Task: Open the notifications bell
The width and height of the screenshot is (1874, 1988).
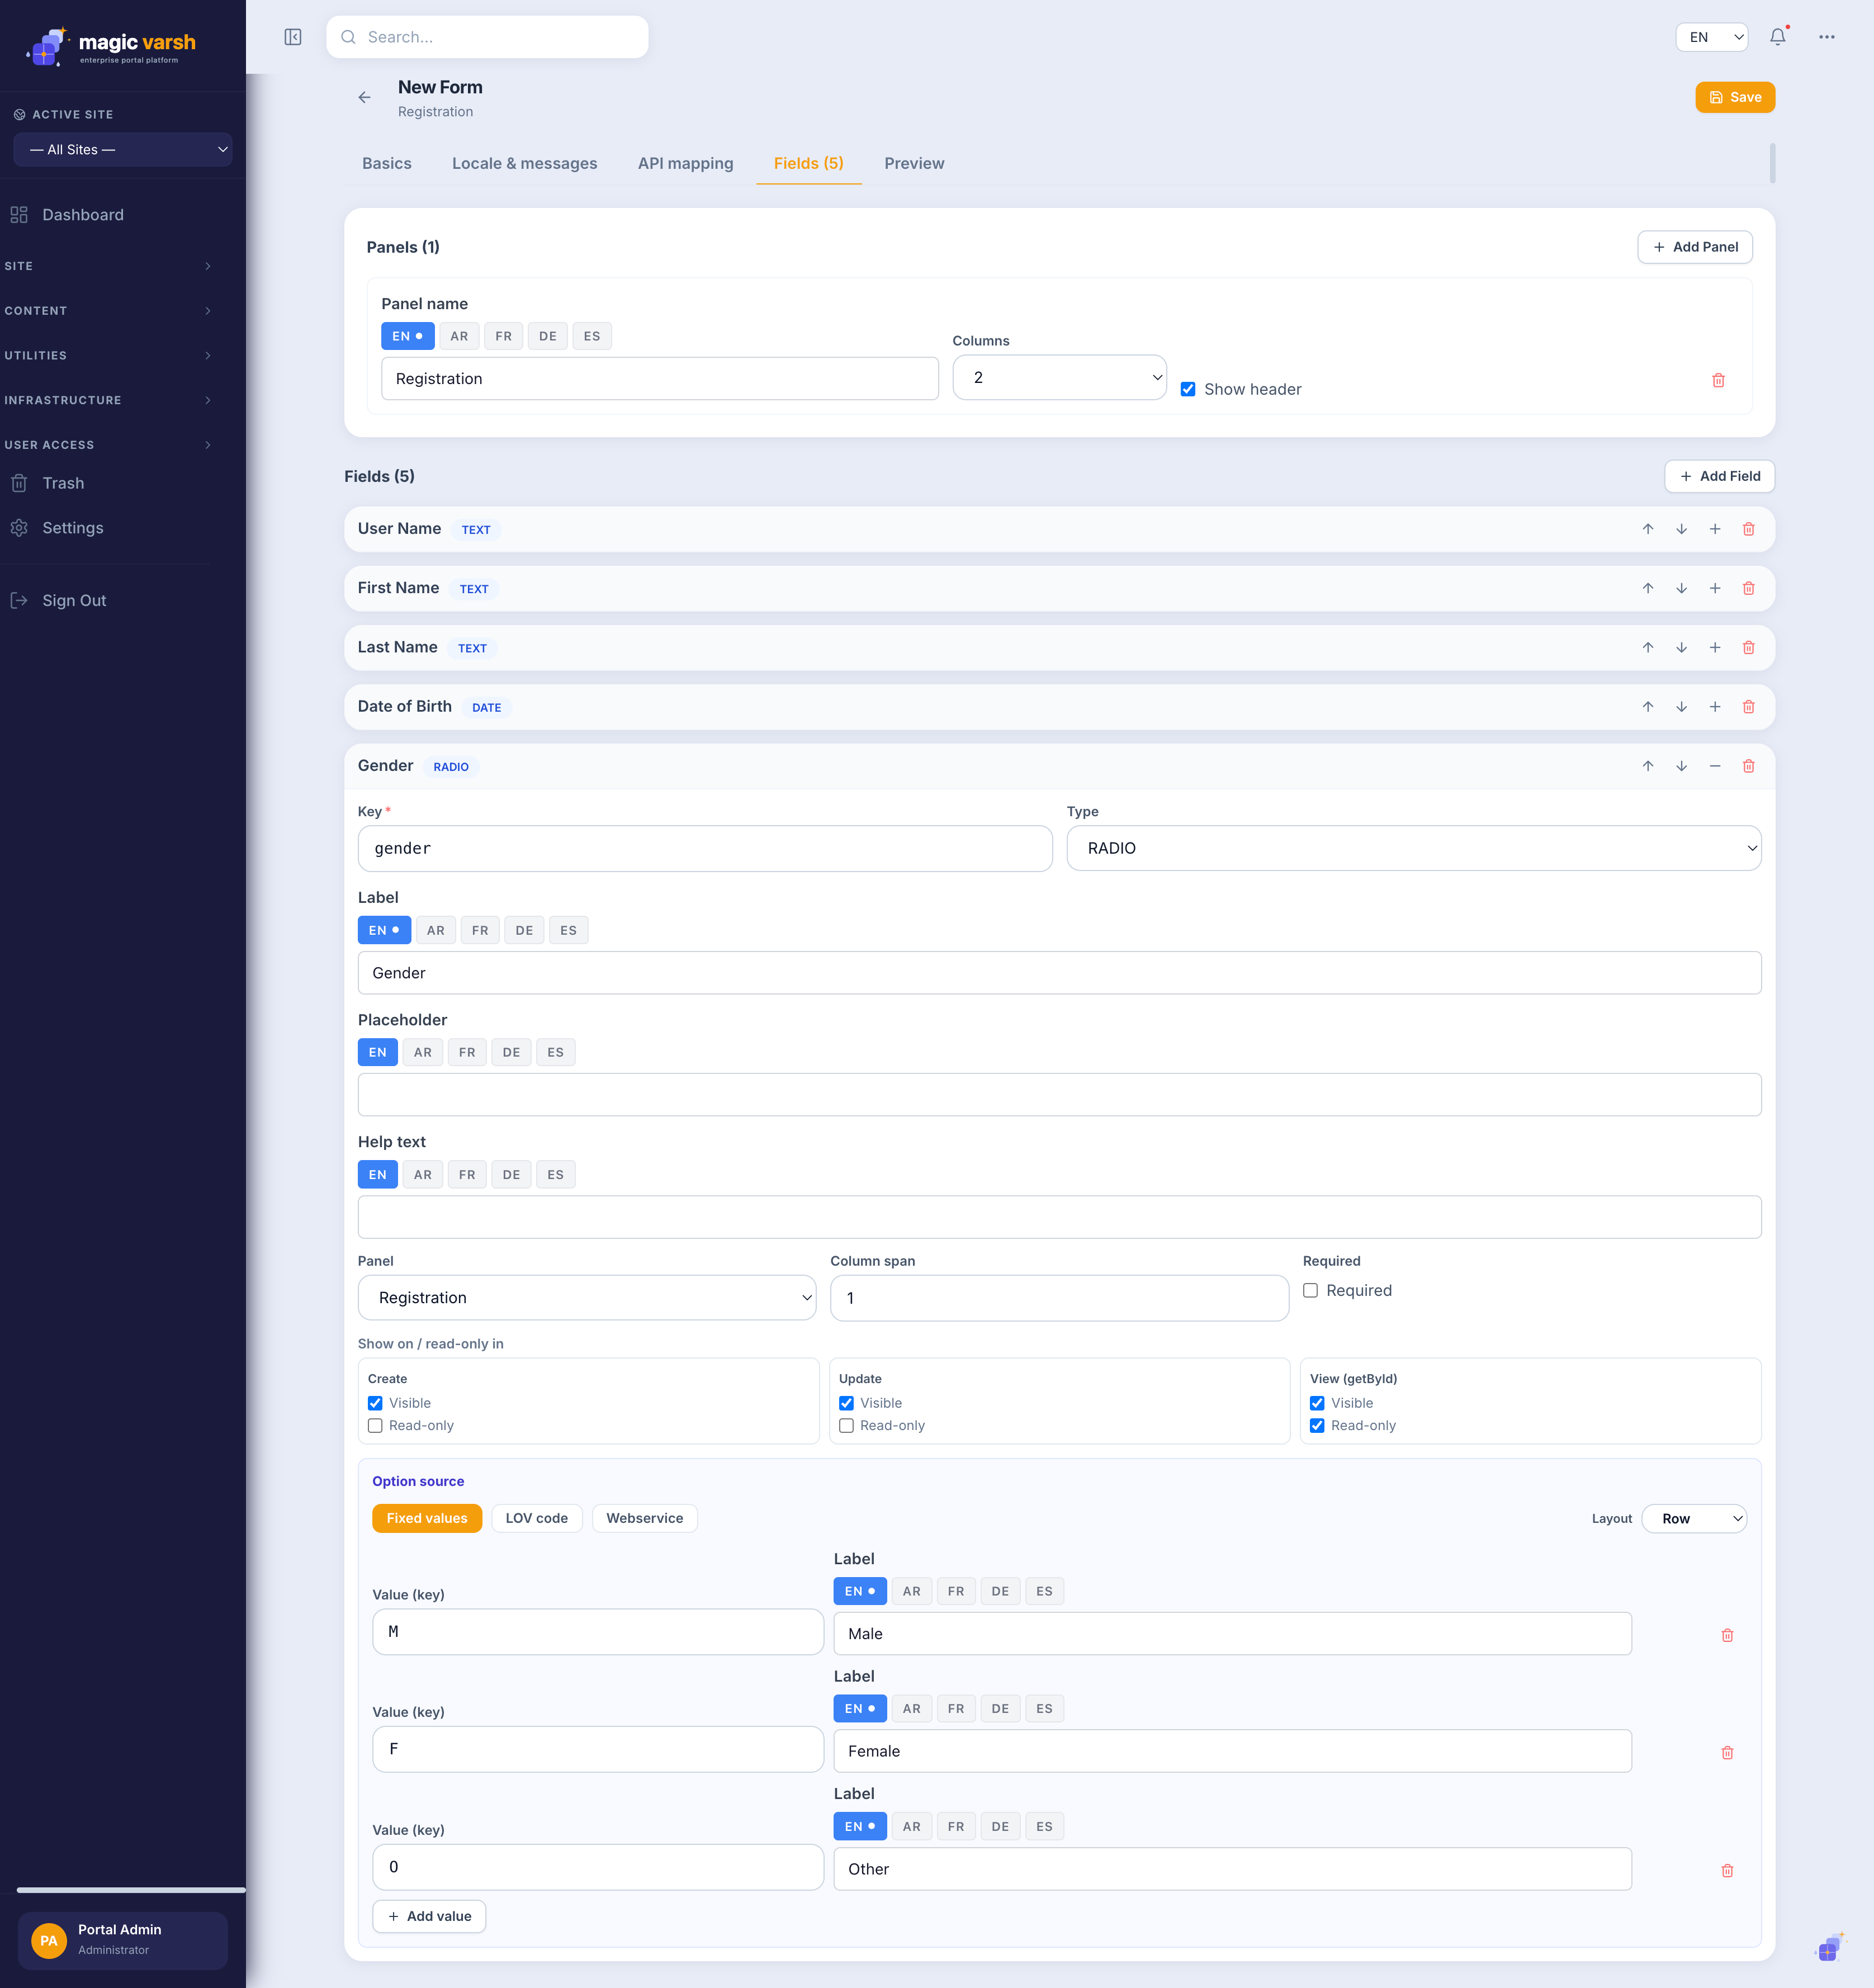Action: click(x=1777, y=37)
